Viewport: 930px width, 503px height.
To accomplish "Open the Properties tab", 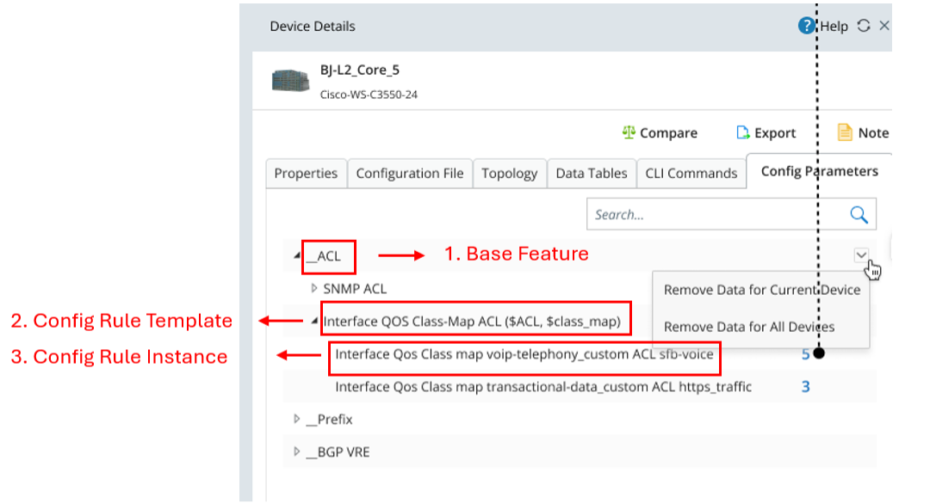I will [x=306, y=173].
